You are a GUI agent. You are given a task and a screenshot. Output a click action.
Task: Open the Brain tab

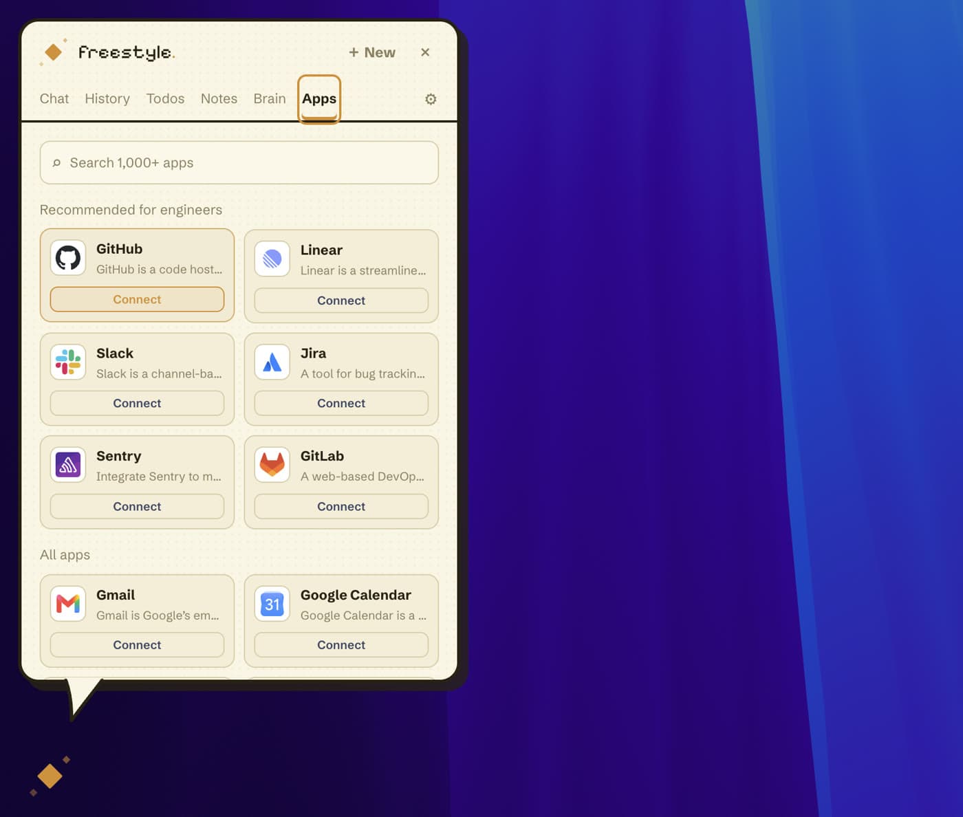pos(270,99)
